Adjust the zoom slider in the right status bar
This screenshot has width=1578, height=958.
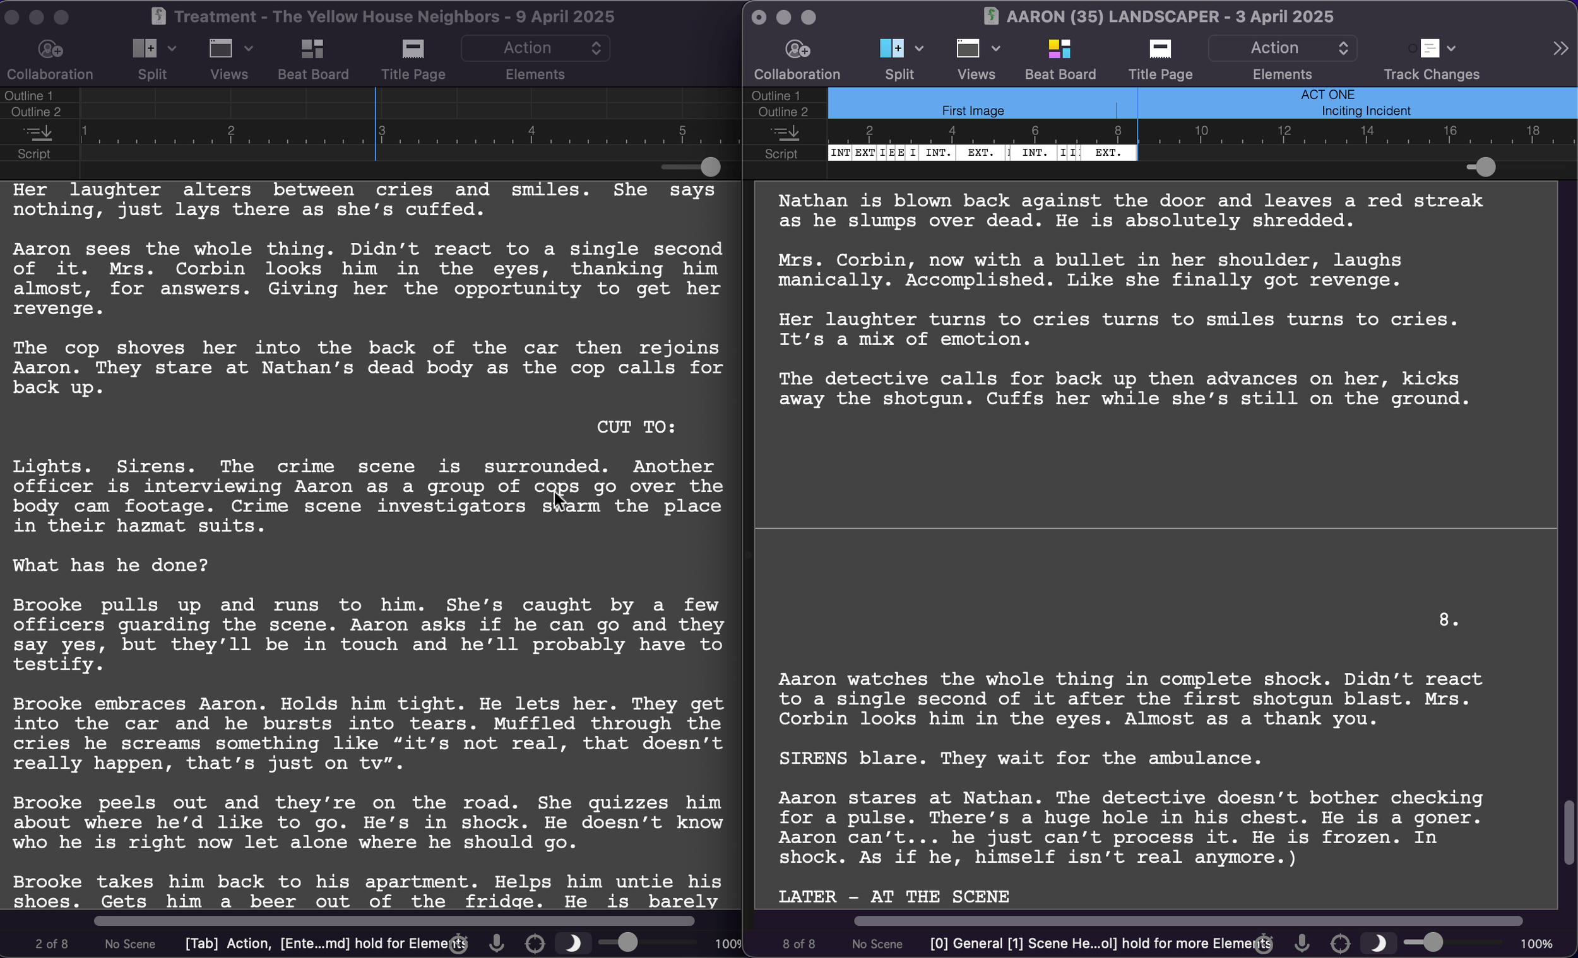pyautogui.click(x=1433, y=943)
